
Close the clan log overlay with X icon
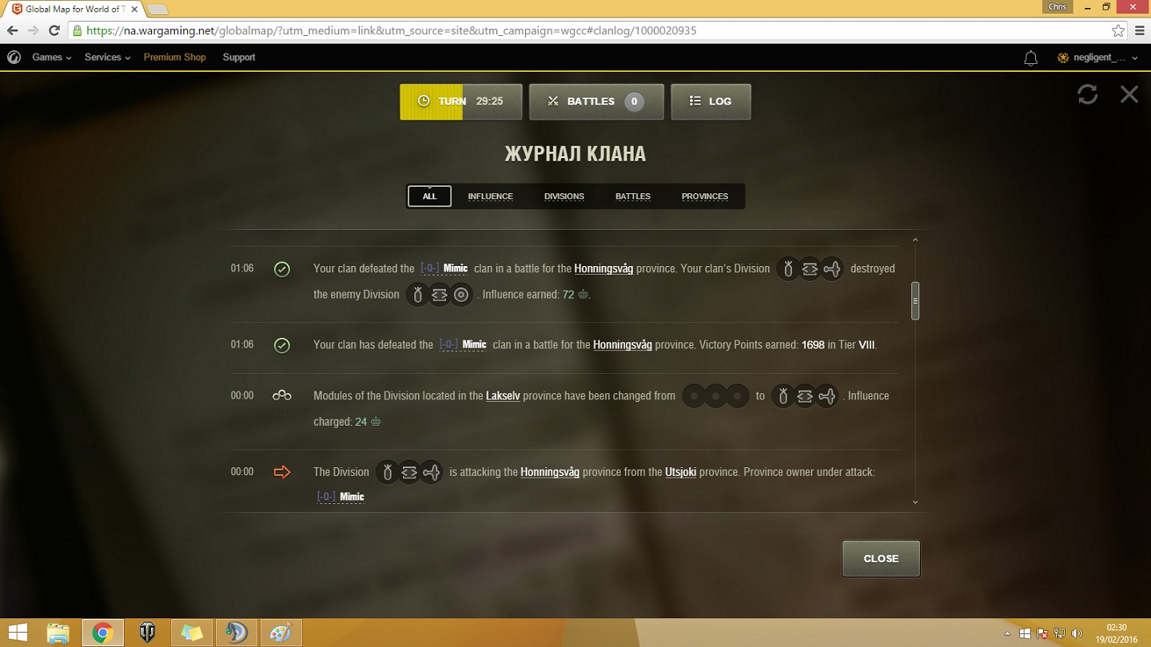[x=1129, y=94]
